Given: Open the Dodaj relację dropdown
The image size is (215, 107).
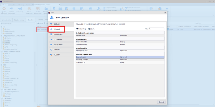Looking at the screenshot, I should (82, 29).
